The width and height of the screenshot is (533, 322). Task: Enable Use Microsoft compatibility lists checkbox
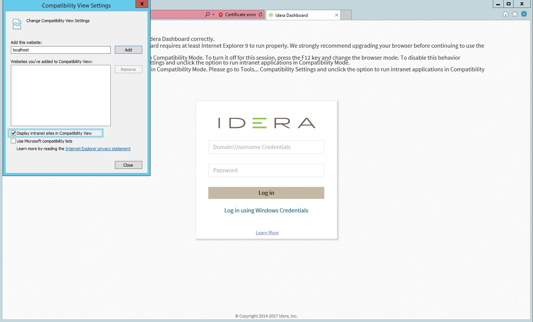(x=14, y=141)
